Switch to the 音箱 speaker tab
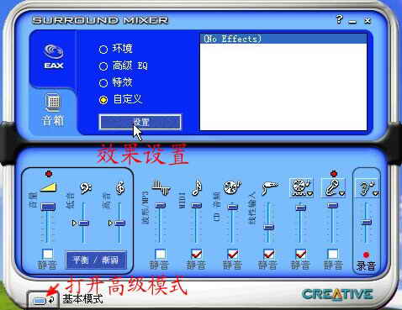The height and width of the screenshot is (310, 402). pyautogui.click(x=53, y=110)
